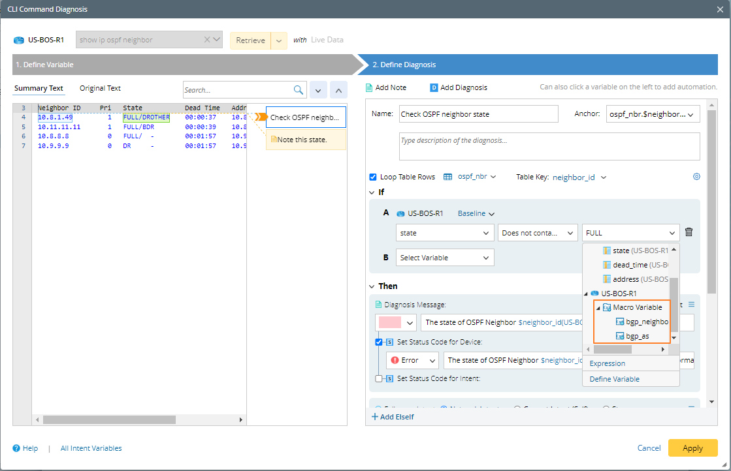Jump to next search result arrow
The image size is (731, 471).
[318, 90]
